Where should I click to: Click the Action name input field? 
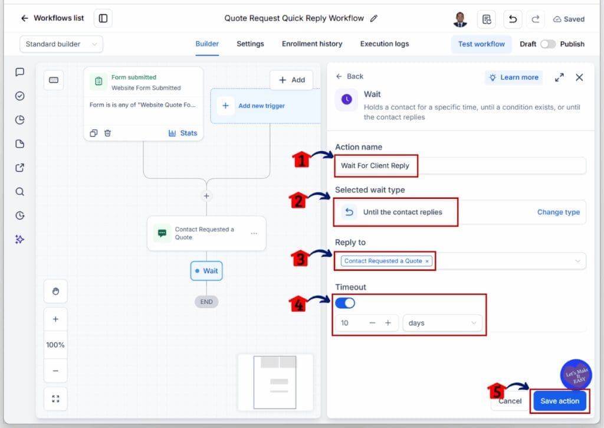pyautogui.click(x=460, y=165)
